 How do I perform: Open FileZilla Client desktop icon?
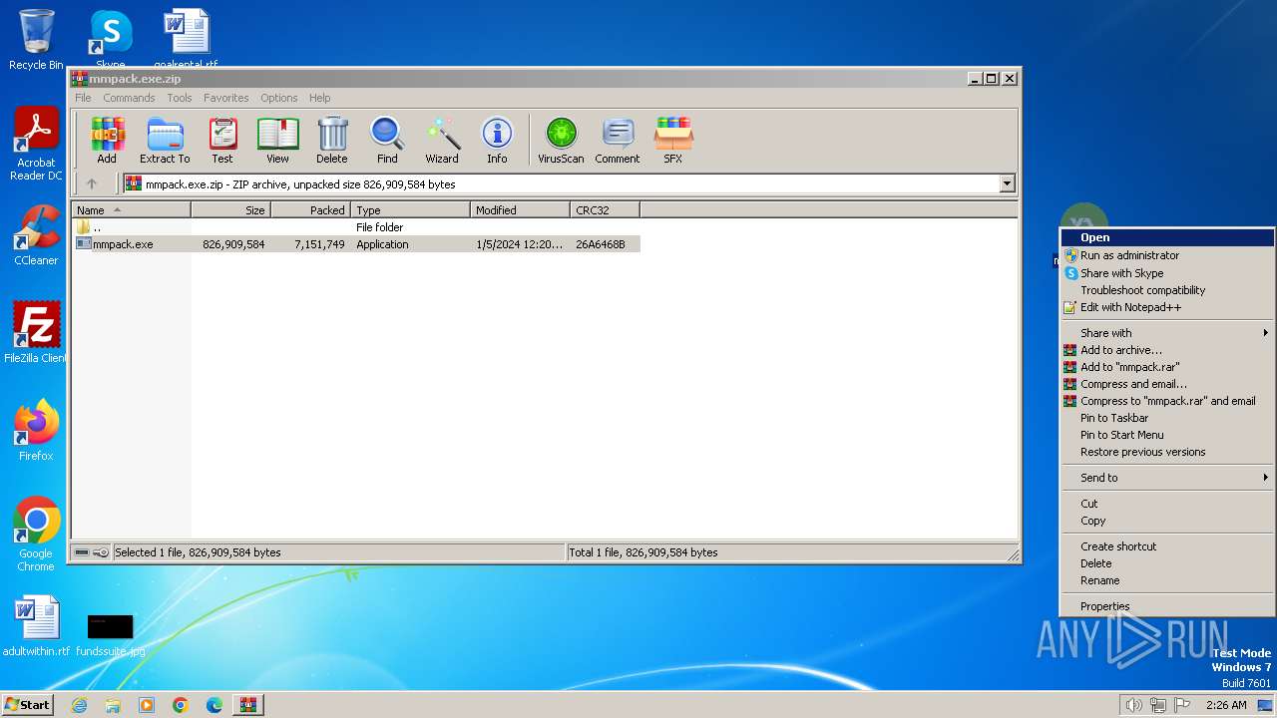pyautogui.click(x=36, y=333)
